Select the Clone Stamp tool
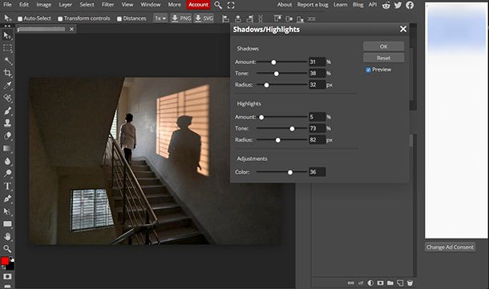Image resolution: width=489 pixels, height=289 pixels. coord(7,123)
